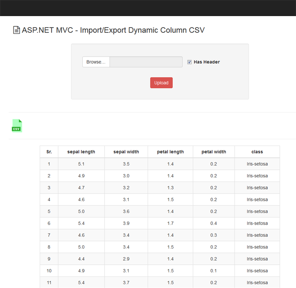
Task: Click Sr. number 4 cell
Action: 49,199
